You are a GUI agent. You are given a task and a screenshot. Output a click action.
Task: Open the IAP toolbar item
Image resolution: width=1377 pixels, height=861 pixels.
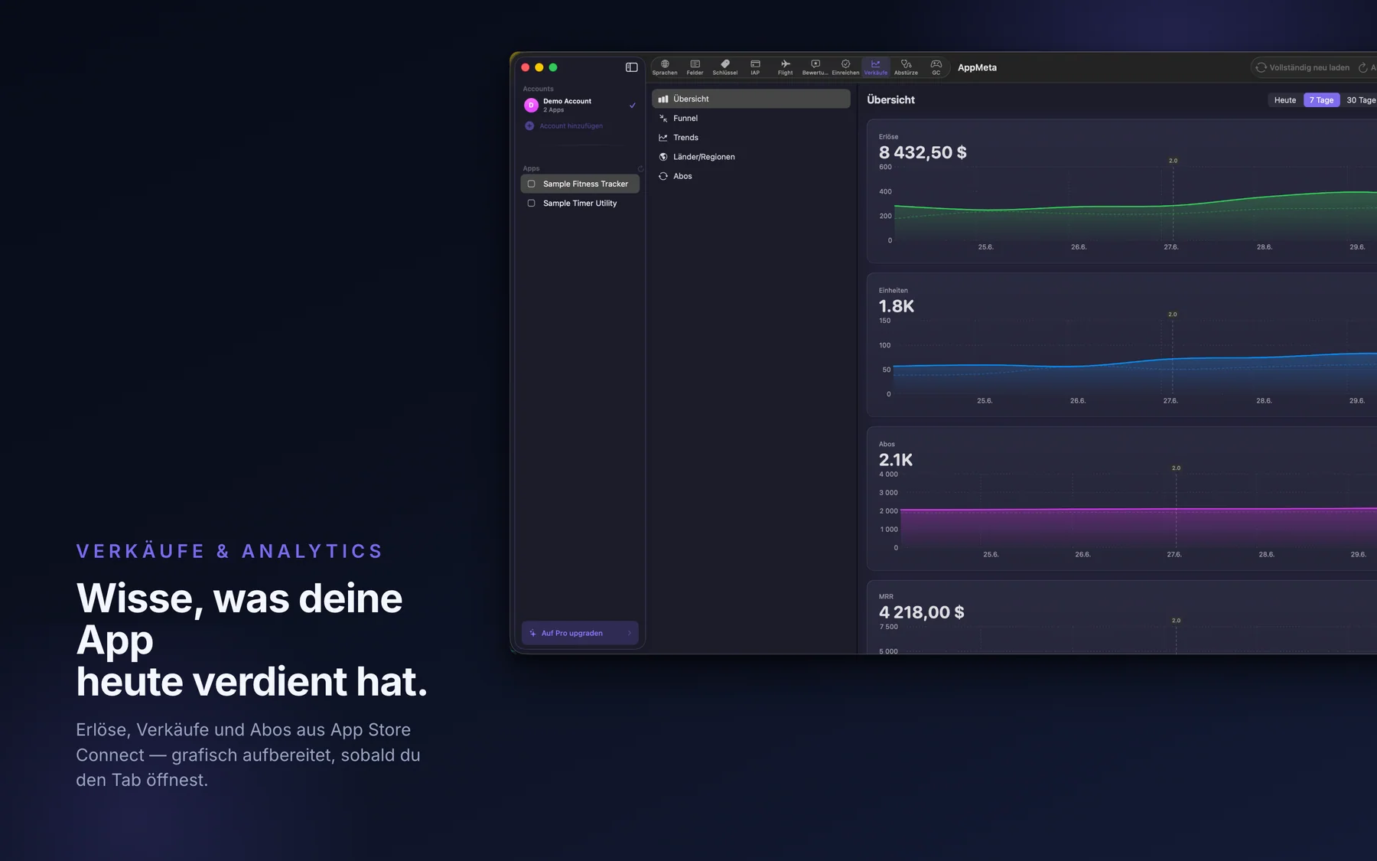click(x=755, y=67)
